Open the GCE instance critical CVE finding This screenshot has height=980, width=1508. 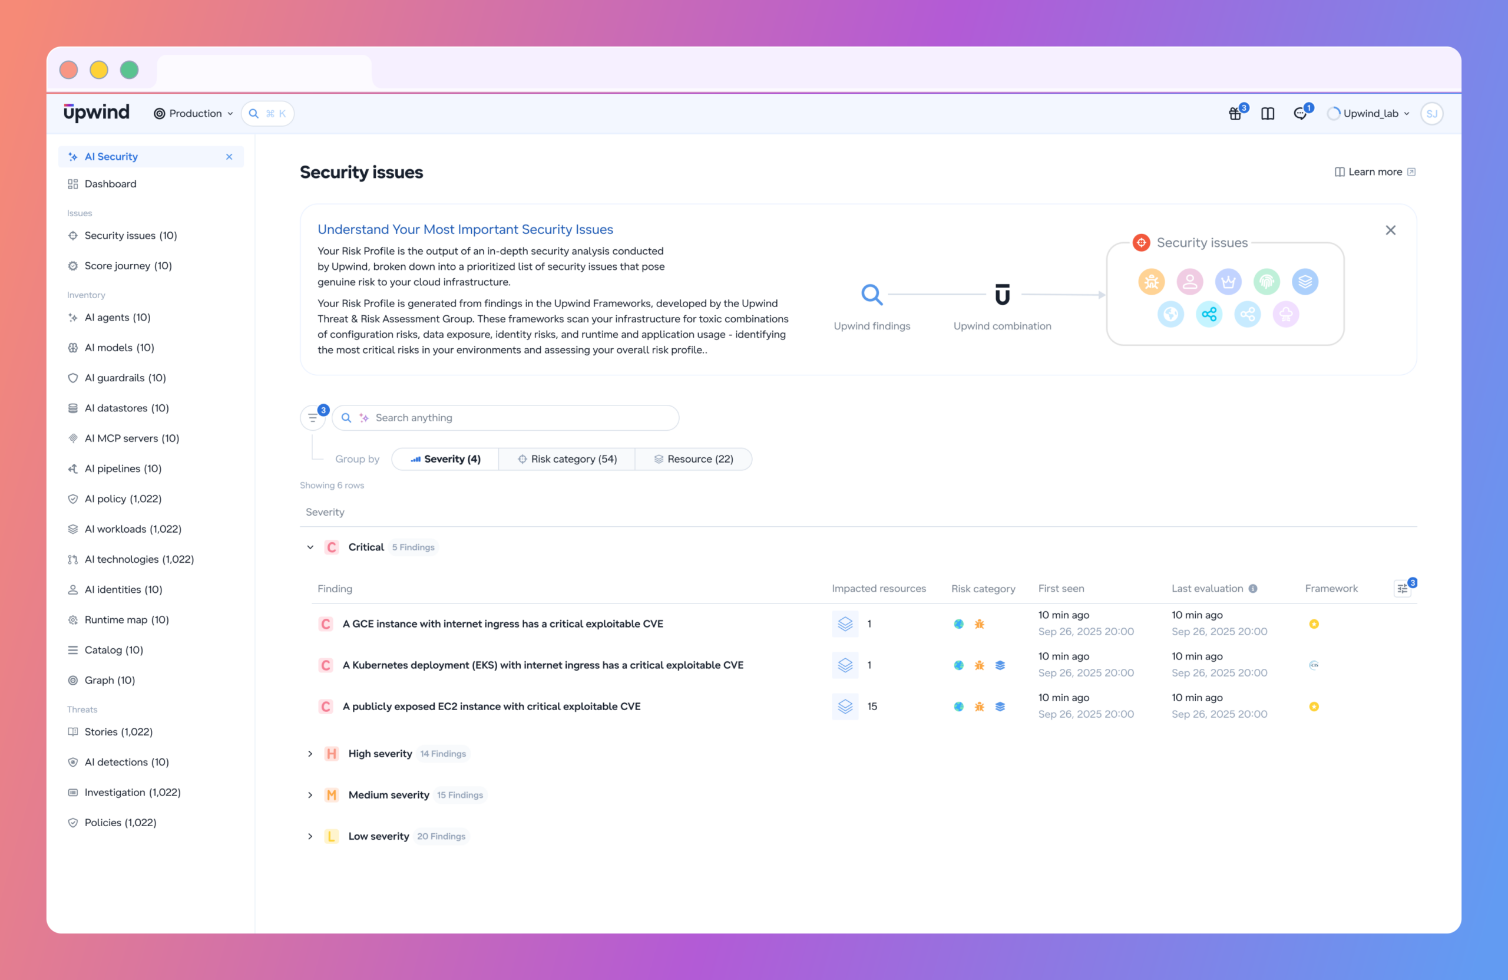coord(503,625)
